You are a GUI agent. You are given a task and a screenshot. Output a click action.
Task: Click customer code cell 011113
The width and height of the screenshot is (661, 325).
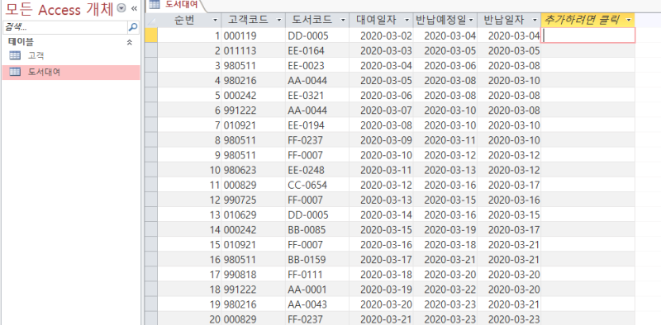click(x=254, y=50)
